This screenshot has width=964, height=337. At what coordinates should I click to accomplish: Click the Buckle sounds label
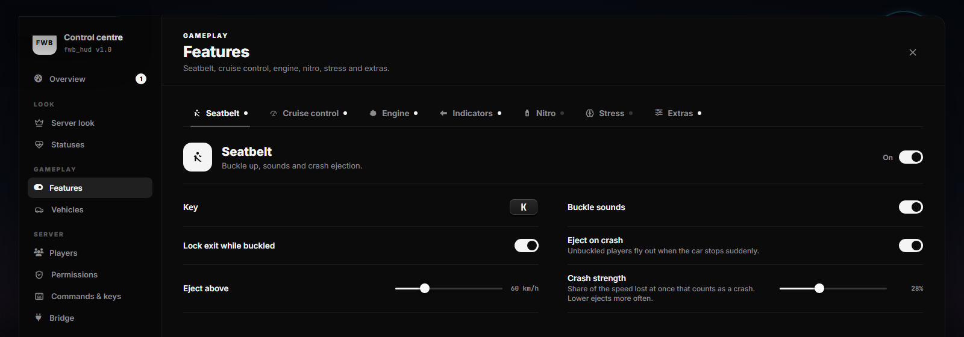[x=596, y=207]
